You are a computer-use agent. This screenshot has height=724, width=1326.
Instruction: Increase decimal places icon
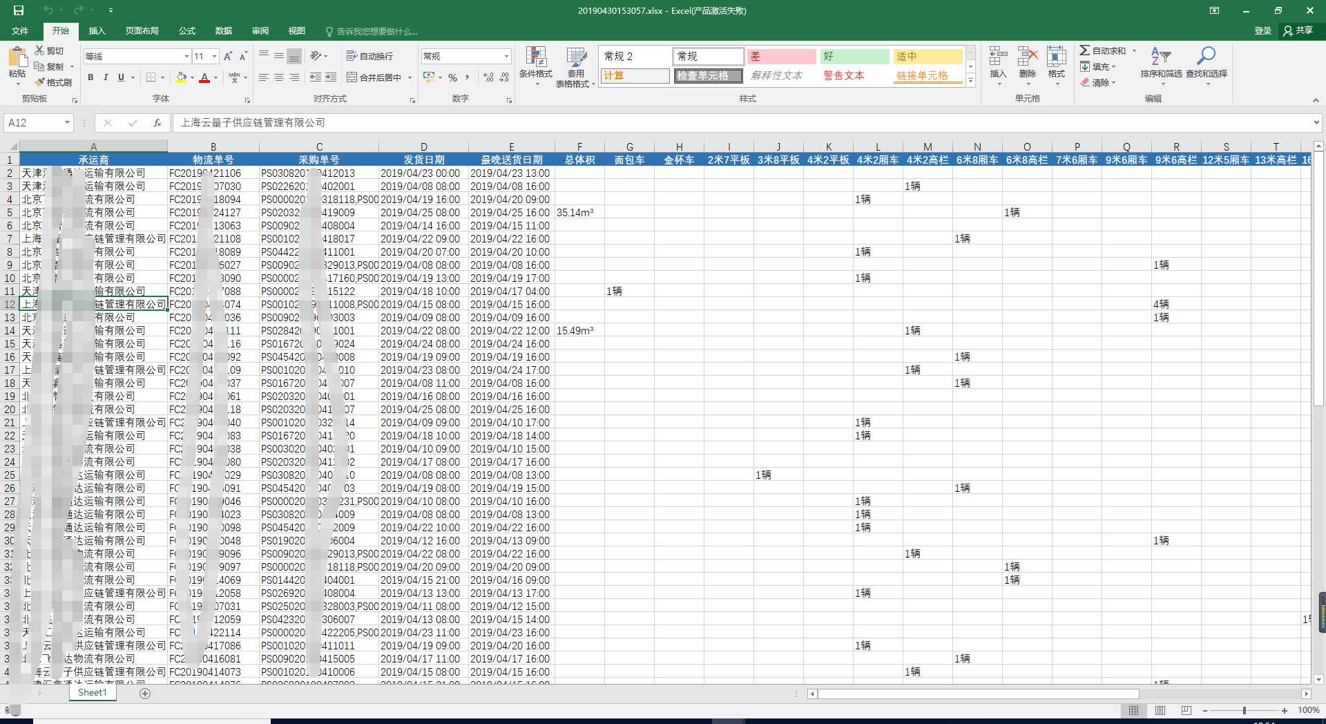pos(489,77)
